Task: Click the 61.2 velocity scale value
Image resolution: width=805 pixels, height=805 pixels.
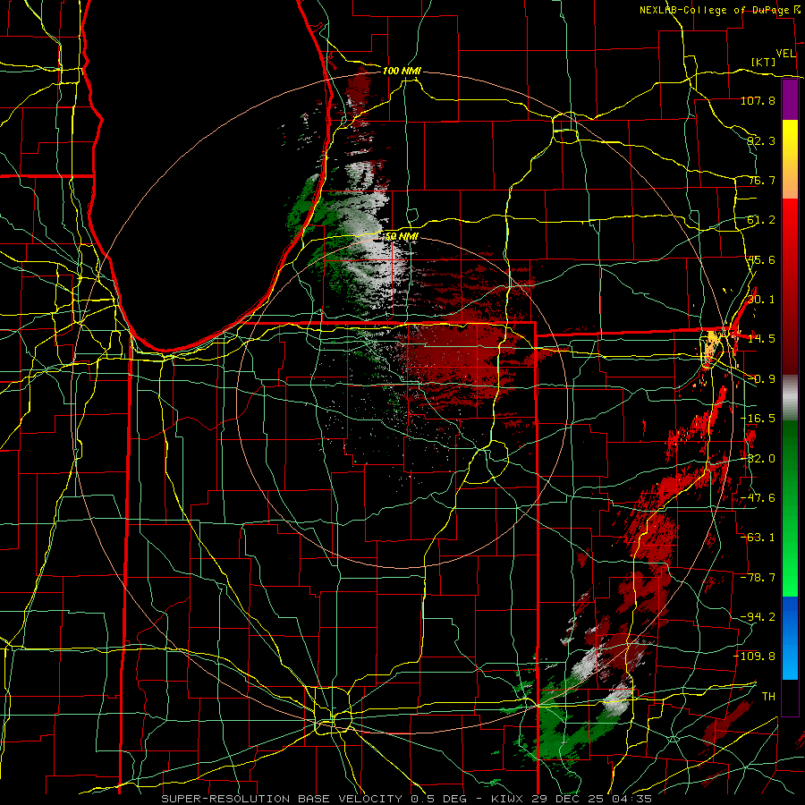Action: 761,220
